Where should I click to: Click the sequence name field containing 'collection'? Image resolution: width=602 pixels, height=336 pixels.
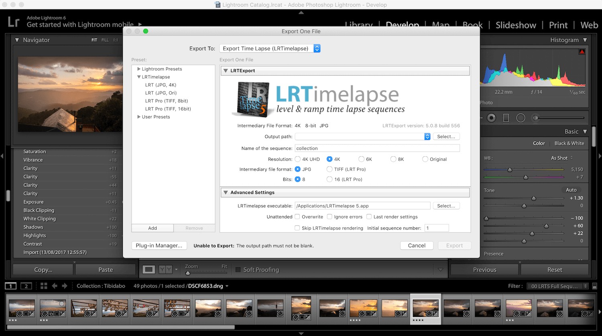click(x=377, y=148)
